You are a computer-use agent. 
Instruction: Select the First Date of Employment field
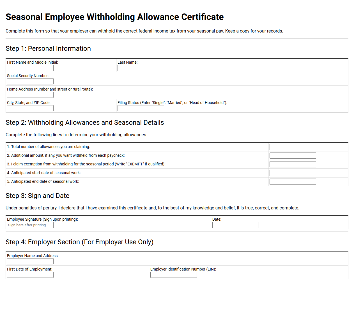30,275
